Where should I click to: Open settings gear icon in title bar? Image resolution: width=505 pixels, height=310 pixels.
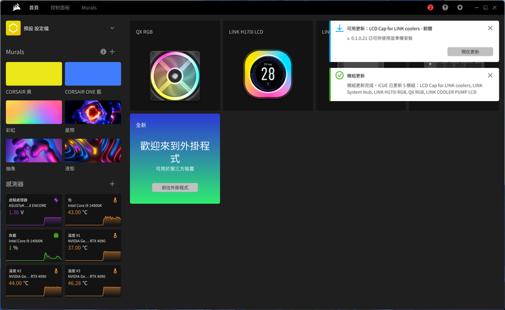click(x=460, y=7)
